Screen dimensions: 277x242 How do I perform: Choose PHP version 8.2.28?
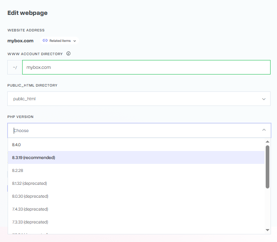(136, 170)
